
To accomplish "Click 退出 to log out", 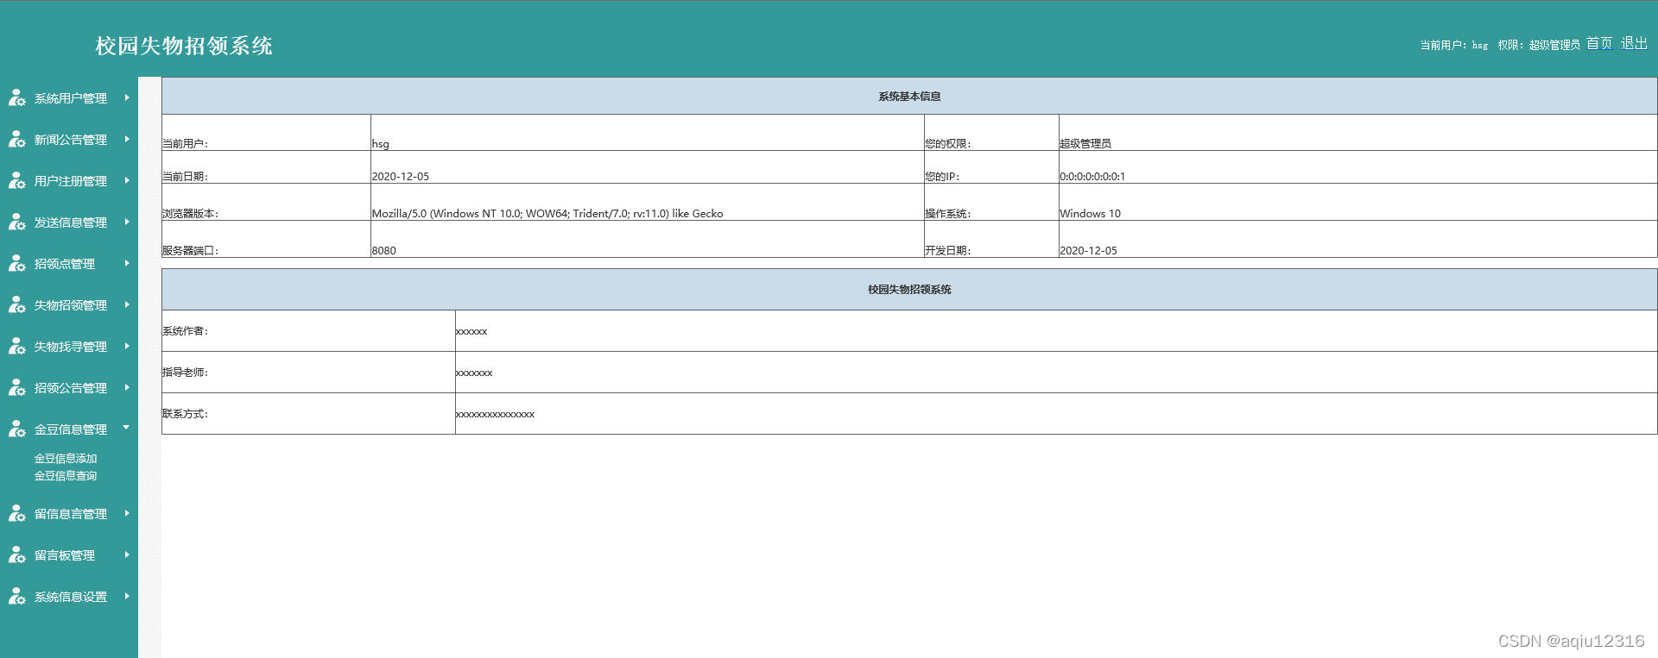I will click(1634, 43).
